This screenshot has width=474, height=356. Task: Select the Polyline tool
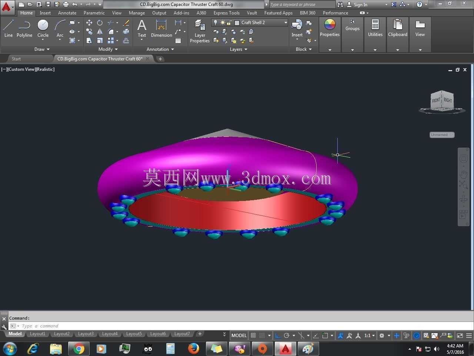(x=24, y=29)
